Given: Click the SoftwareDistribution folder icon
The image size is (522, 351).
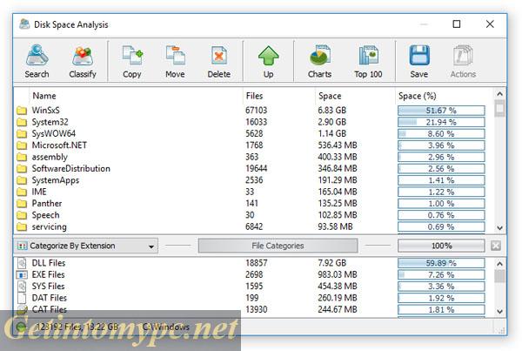Looking at the screenshot, I should click(22, 169).
